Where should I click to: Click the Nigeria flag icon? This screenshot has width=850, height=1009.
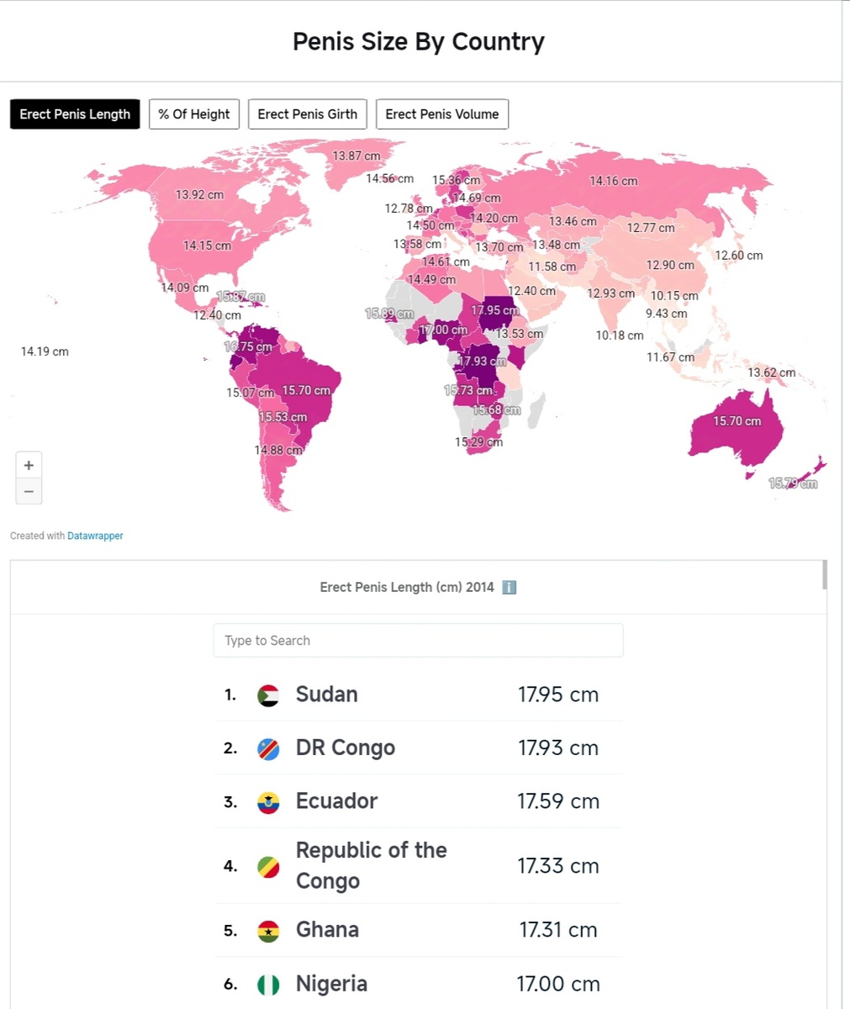[x=268, y=984]
